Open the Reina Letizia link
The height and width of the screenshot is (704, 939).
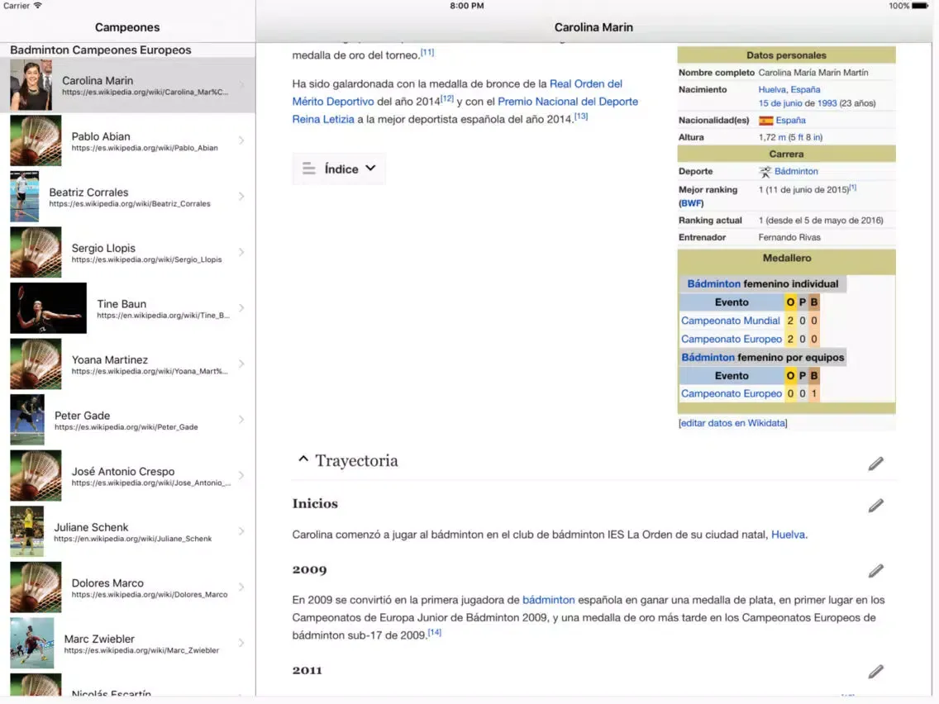(x=323, y=119)
